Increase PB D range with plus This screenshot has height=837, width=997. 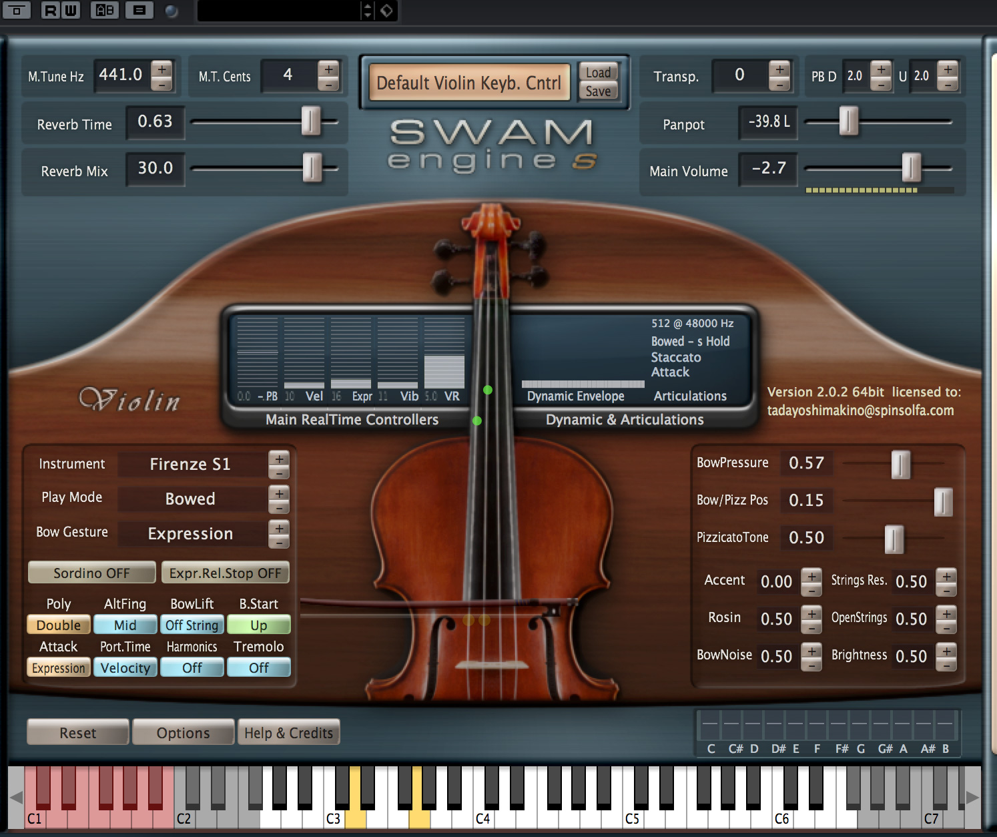[881, 69]
